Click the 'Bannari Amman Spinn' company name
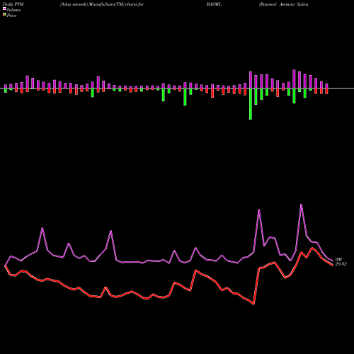The image size is (354, 354). tap(283, 4)
